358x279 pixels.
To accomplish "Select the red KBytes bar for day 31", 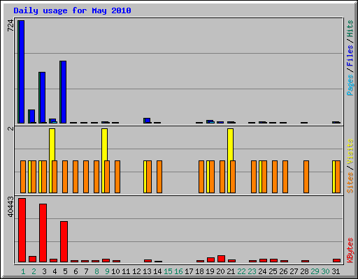I will (x=337, y=261).
